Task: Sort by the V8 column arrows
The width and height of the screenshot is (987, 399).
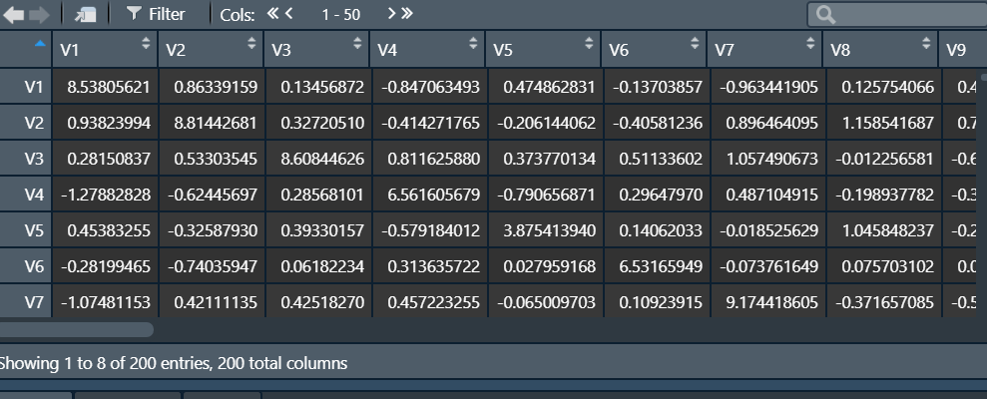Action: (924, 44)
